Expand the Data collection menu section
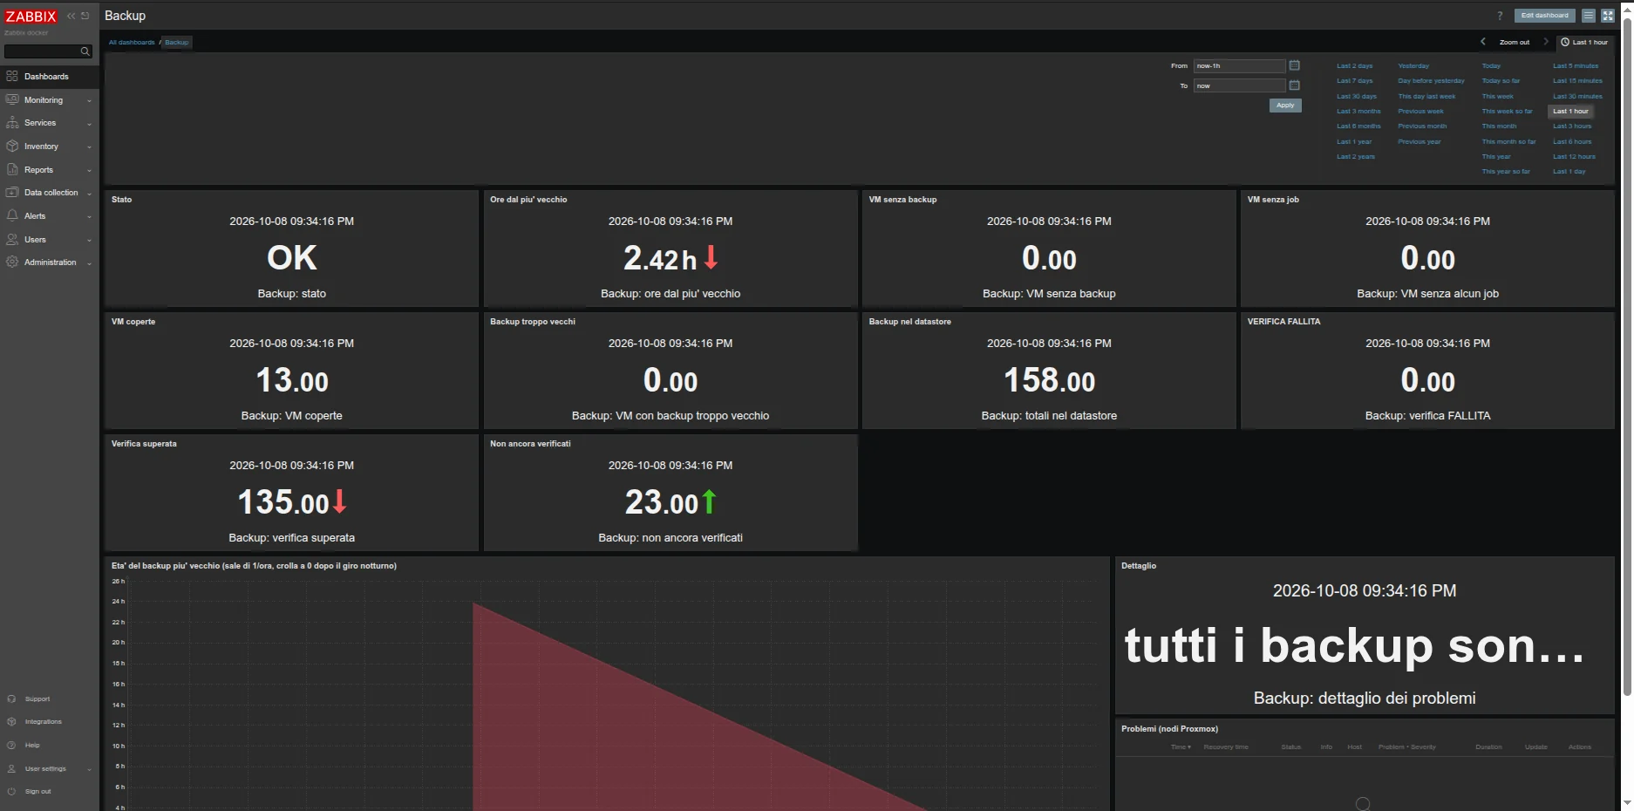Viewport: 1634px width, 811px height. pos(50,193)
